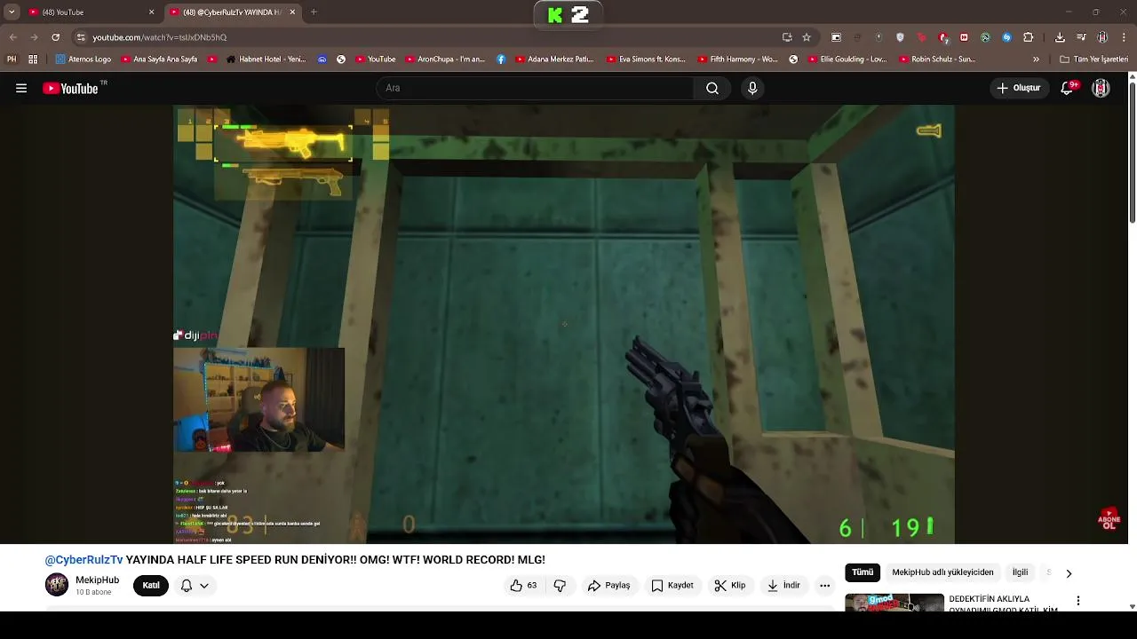Open Habnet Hotel bookmark
The image size is (1137, 639).
[x=266, y=59]
